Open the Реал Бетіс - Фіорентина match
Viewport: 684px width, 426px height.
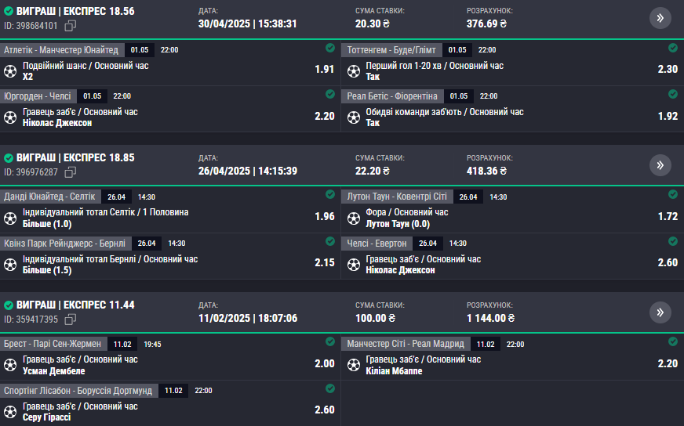pyautogui.click(x=392, y=96)
